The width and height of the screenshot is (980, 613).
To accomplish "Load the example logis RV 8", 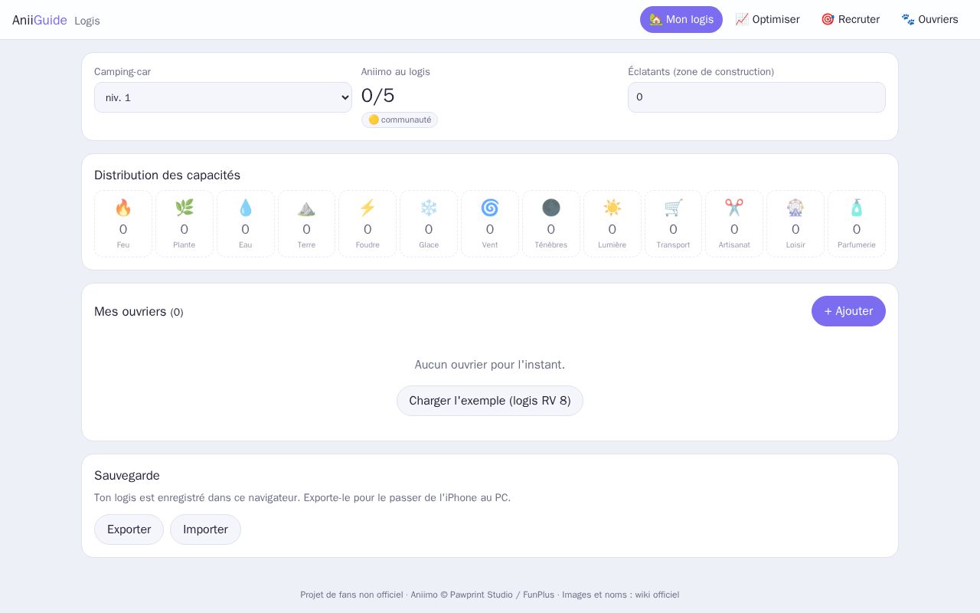I will pos(490,401).
